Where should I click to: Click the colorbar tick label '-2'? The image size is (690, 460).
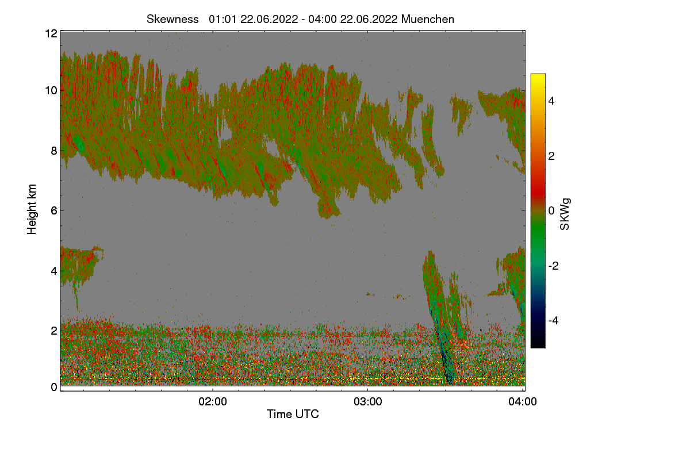(554, 266)
